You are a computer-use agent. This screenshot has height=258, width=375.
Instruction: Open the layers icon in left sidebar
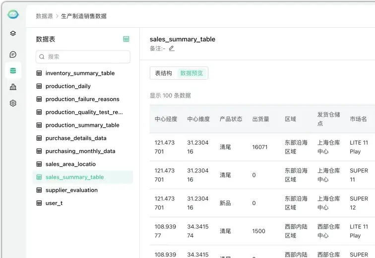tap(13, 34)
